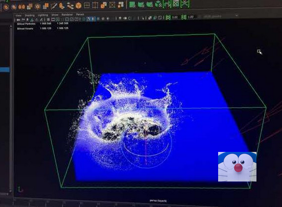Click the green gamma bracket icon
This screenshot has height=207, width=282.
pos(184,17)
